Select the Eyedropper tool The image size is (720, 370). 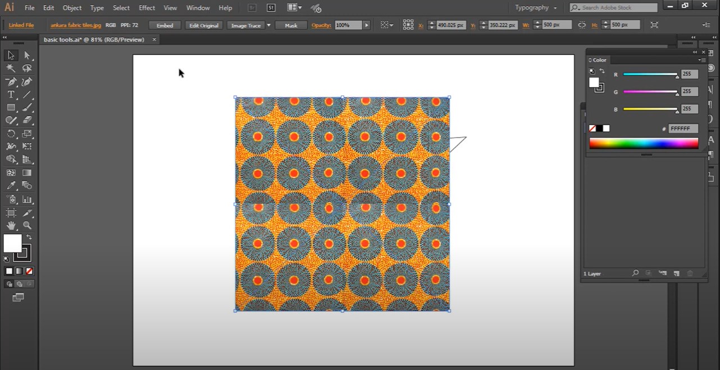(x=11, y=185)
